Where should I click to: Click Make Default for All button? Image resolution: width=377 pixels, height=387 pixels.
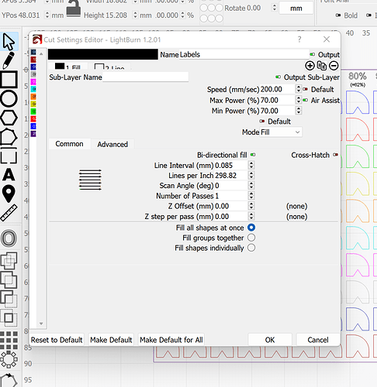(171, 340)
